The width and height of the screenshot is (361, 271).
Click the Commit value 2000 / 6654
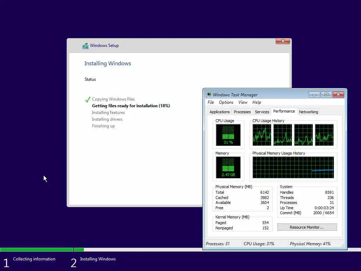coord(324,213)
